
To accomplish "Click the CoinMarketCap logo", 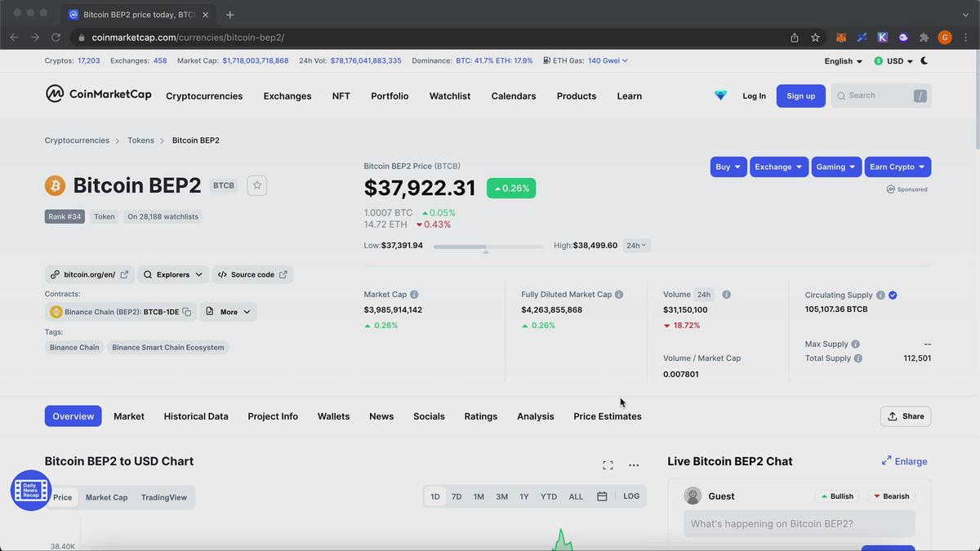I will pyautogui.click(x=98, y=95).
